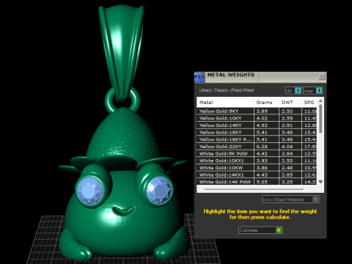This screenshot has height=264, width=352.
Task: Click the 2.85 DWT value
Action: [x=287, y=175]
